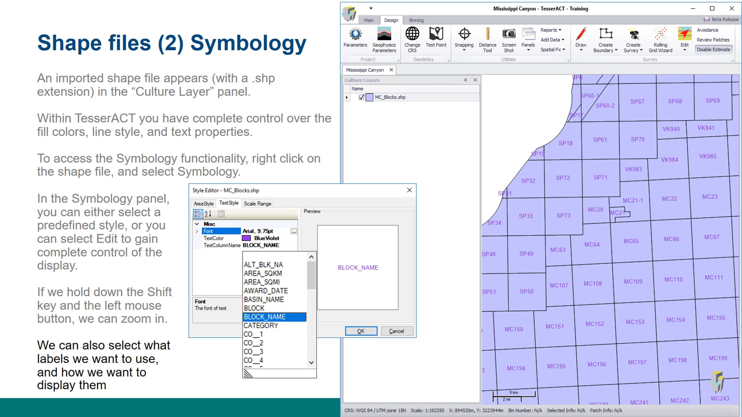
Task: Click the Geophysics Parameters icon
Action: click(x=384, y=34)
